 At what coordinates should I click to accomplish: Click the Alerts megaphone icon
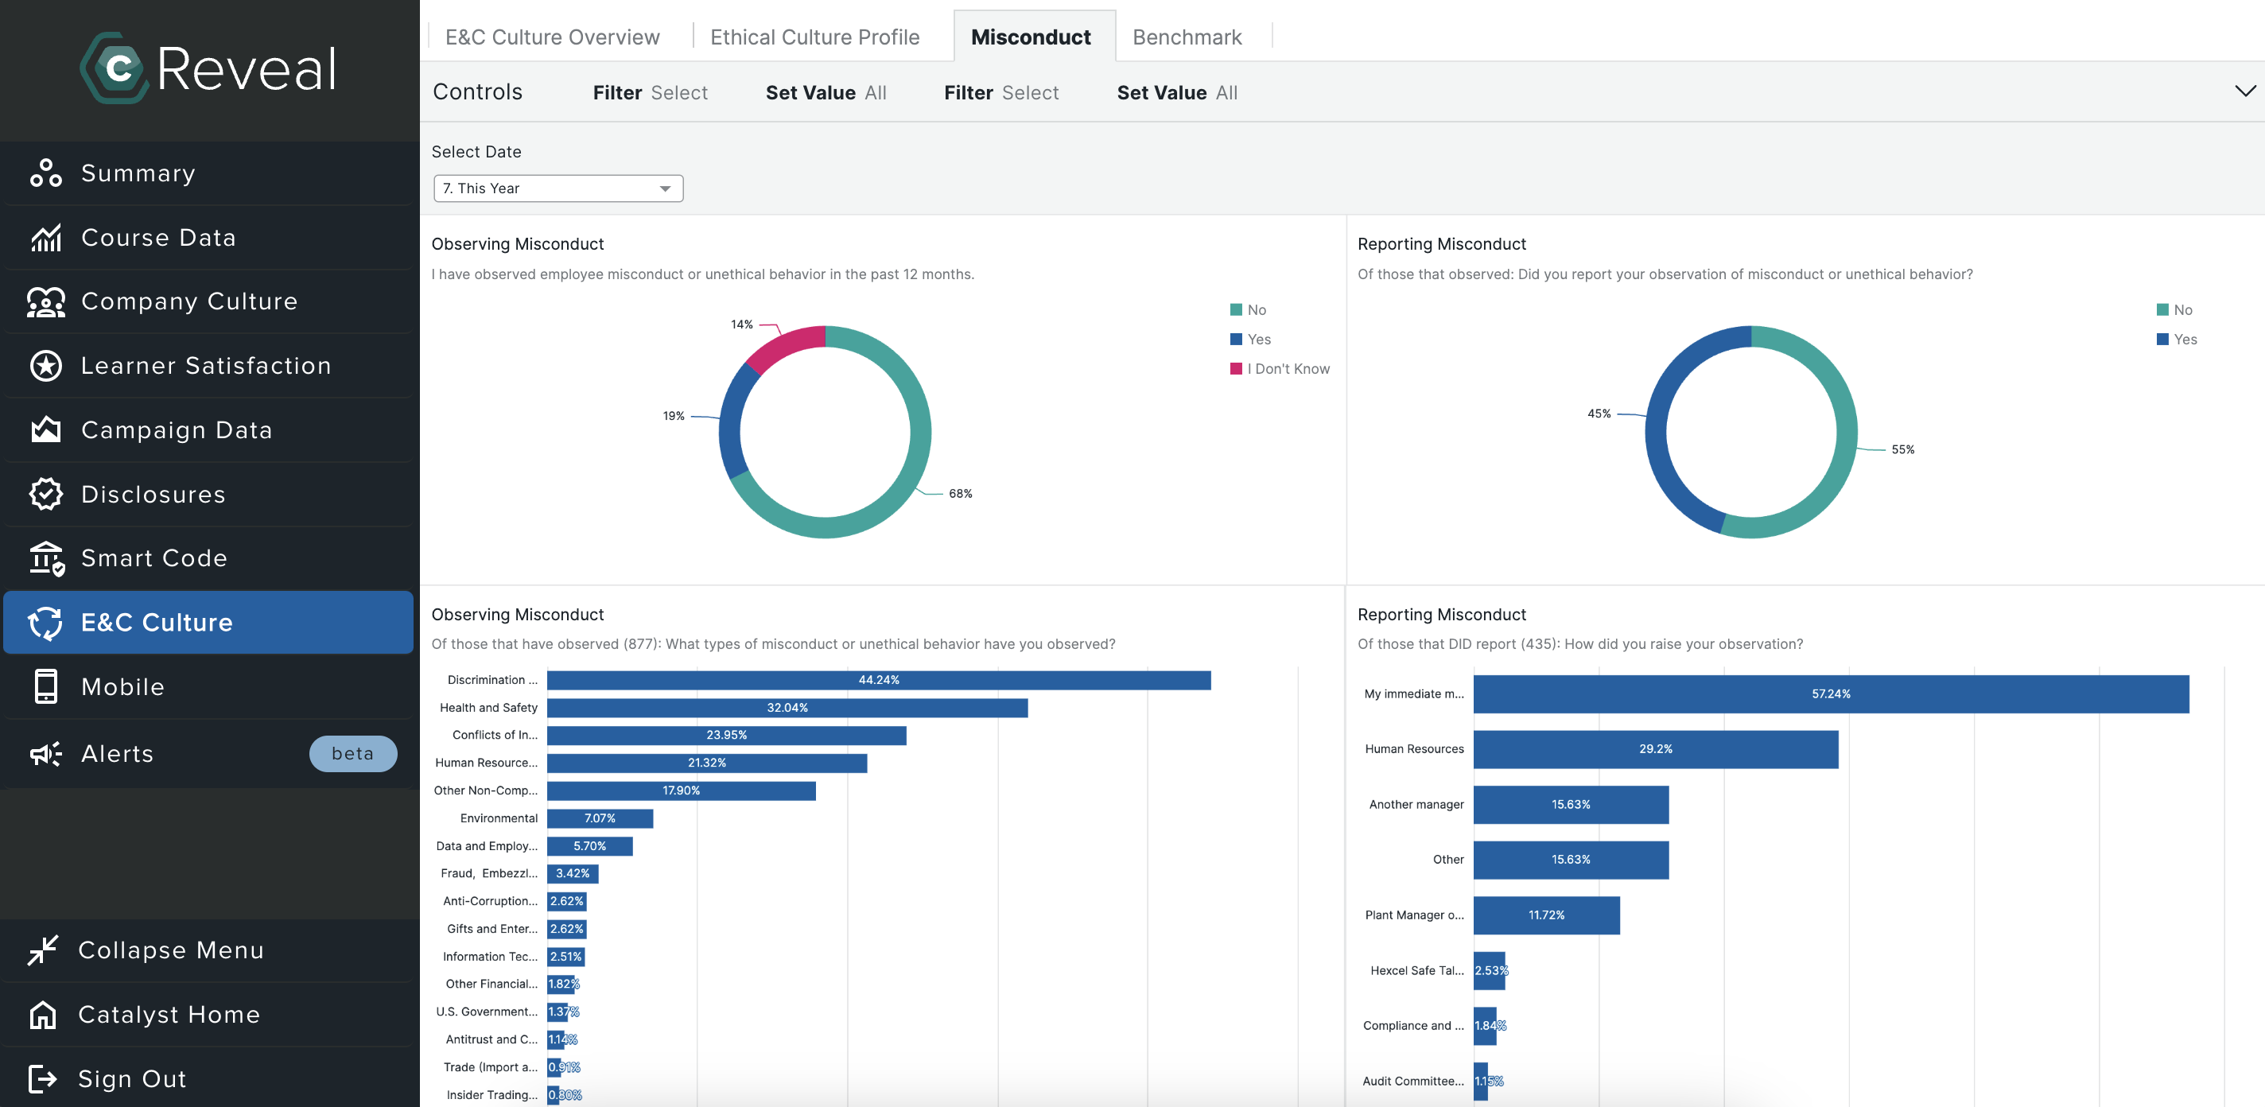[x=45, y=754]
